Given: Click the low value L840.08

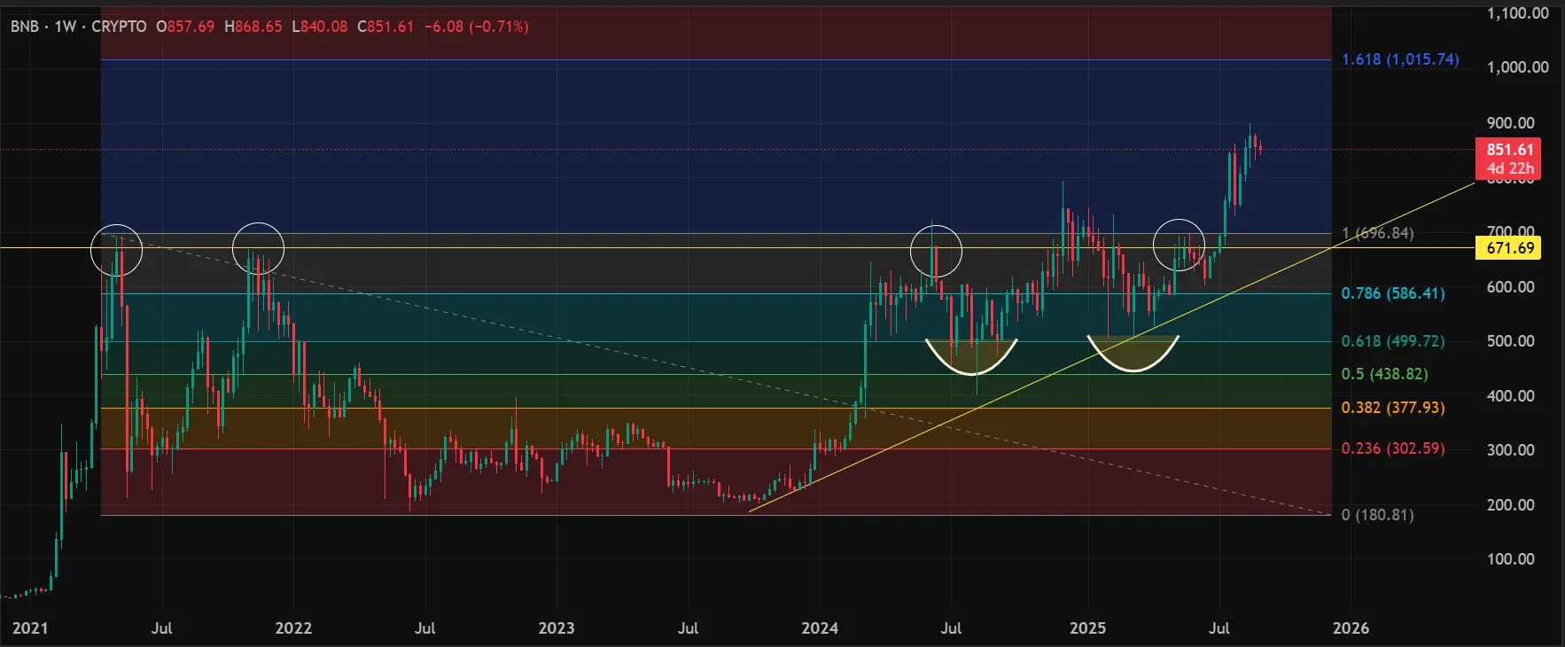Looking at the screenshot, I should pyautogui.click(x=320, y=27).
